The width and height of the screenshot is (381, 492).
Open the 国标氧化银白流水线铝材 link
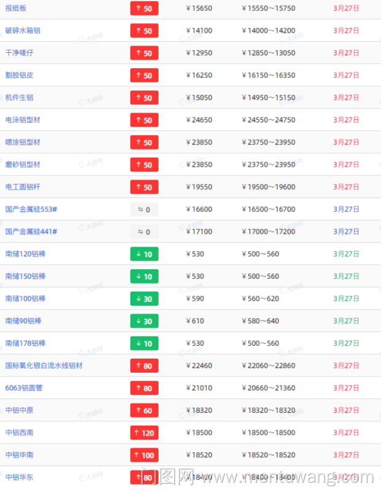44,365
